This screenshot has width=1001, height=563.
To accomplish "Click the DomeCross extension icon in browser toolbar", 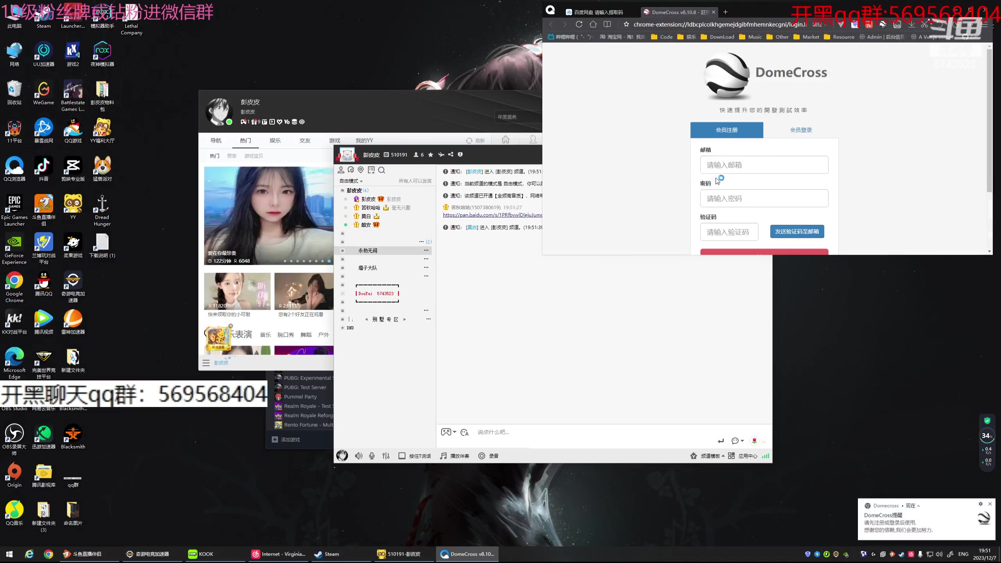I will [x=883, y=24].
